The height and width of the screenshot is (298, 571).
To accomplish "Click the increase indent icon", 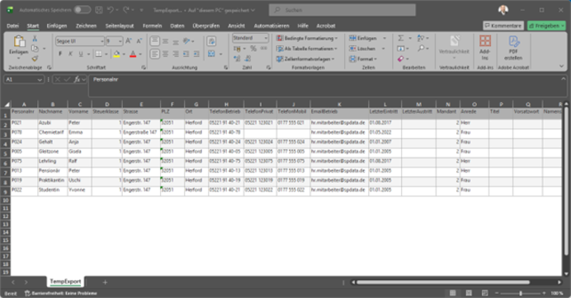I will [196, 54].
